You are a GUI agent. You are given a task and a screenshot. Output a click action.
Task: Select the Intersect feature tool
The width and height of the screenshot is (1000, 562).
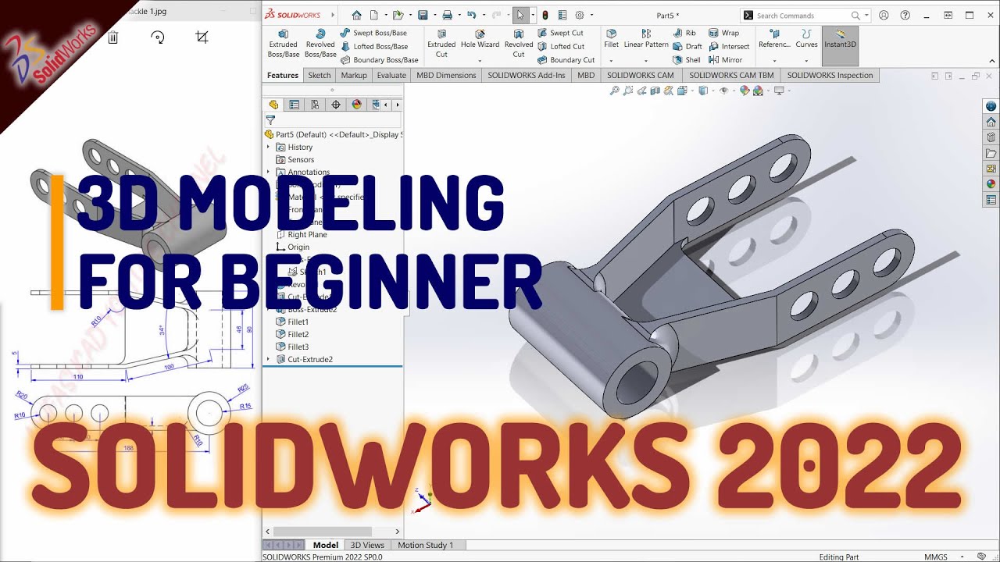point(729,46)
